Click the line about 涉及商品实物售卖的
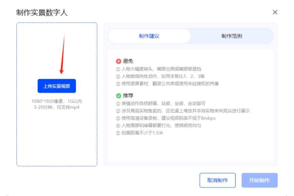This screenshot has height=196, width=294. pos(183,111)
